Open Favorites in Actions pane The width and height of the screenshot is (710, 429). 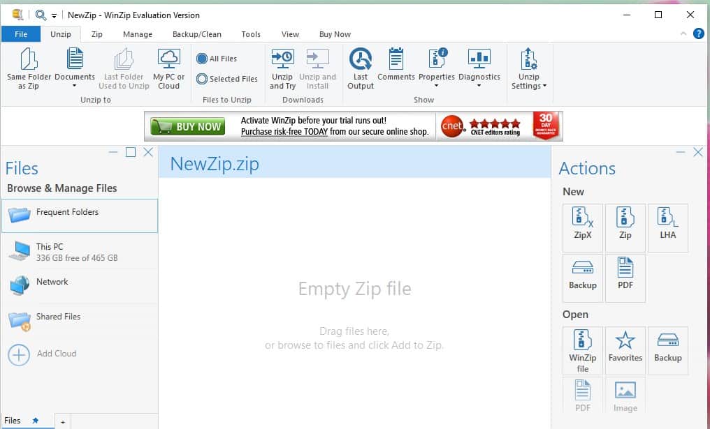625,347
